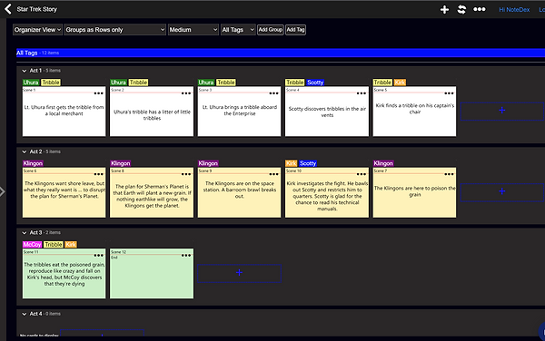Open the Scene 1 card options dots
This screenshot has height=341, width=545.
[98, 93]
